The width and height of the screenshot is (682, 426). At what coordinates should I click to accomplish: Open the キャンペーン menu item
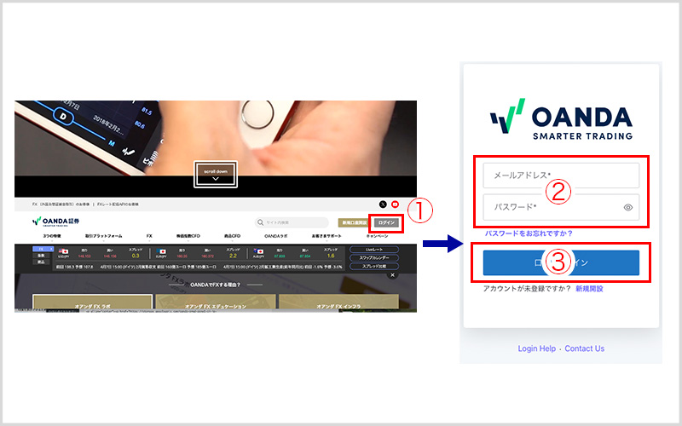[x=377, y=236]
